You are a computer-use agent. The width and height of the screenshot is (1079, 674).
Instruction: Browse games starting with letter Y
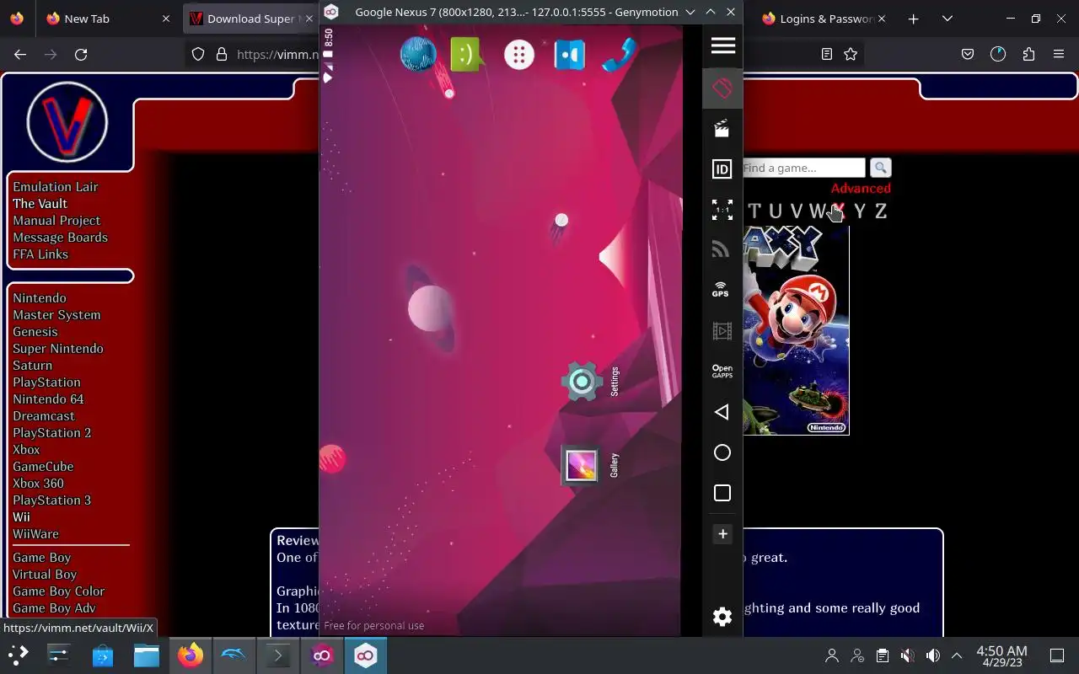tap(859, 211)
